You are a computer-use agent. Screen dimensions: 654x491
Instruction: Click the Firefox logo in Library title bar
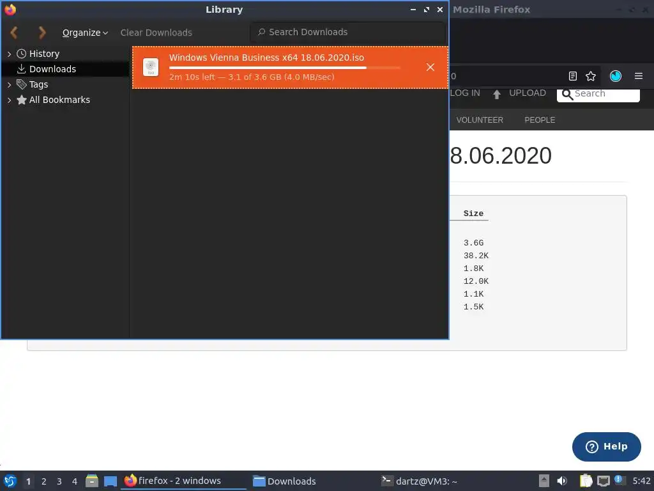[10, 9]
